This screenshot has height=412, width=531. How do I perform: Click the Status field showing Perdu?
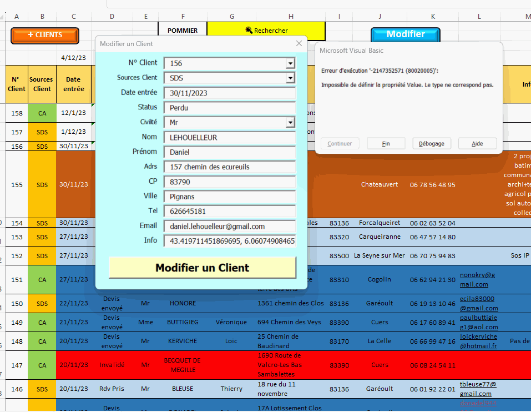[x=230, y=108]
